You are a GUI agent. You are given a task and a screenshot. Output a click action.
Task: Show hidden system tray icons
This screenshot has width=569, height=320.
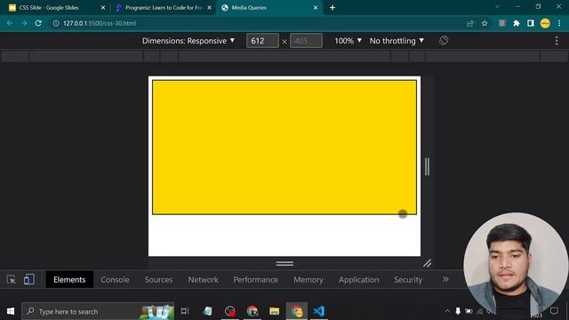(447, 311)
